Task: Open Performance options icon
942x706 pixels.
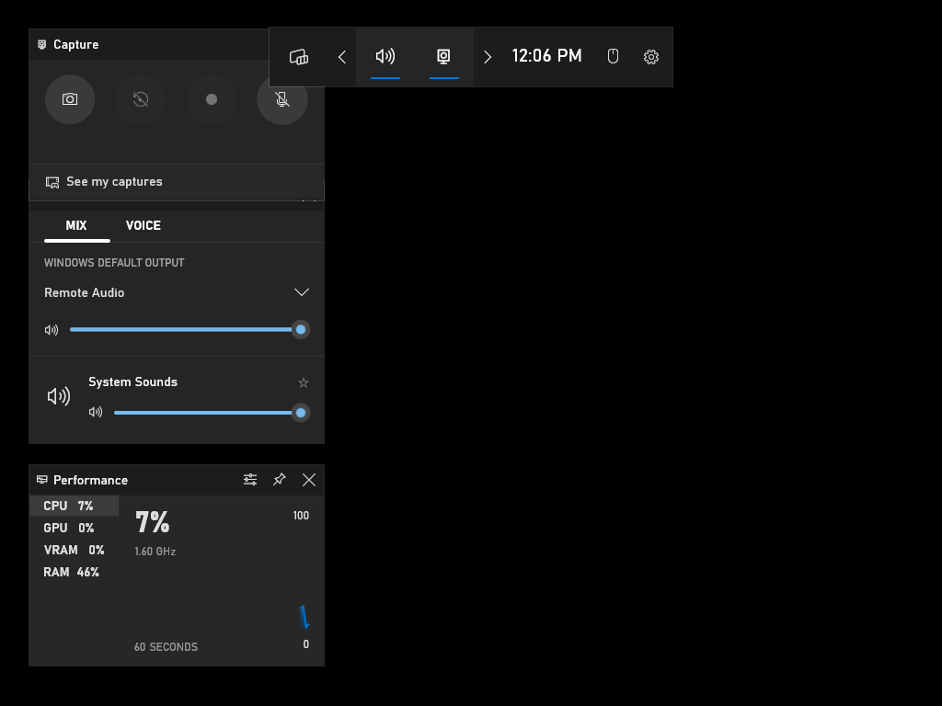Action: [250, 480]
